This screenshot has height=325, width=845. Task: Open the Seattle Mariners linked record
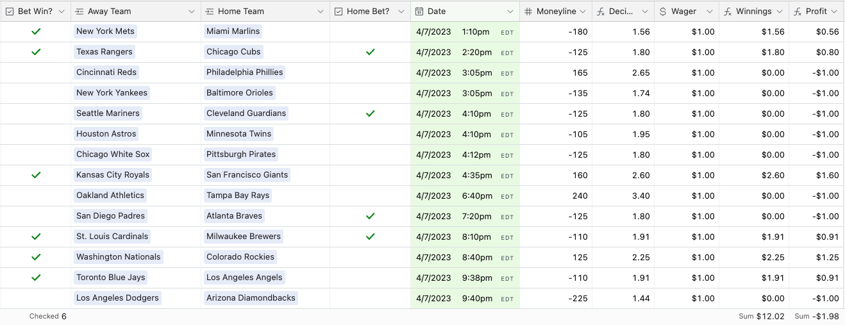click(x=108, y=113)
